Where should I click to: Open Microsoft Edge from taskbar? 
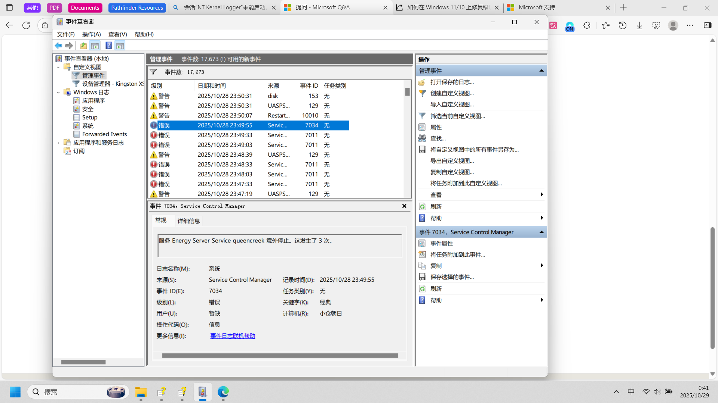click(x=223, y=392)
